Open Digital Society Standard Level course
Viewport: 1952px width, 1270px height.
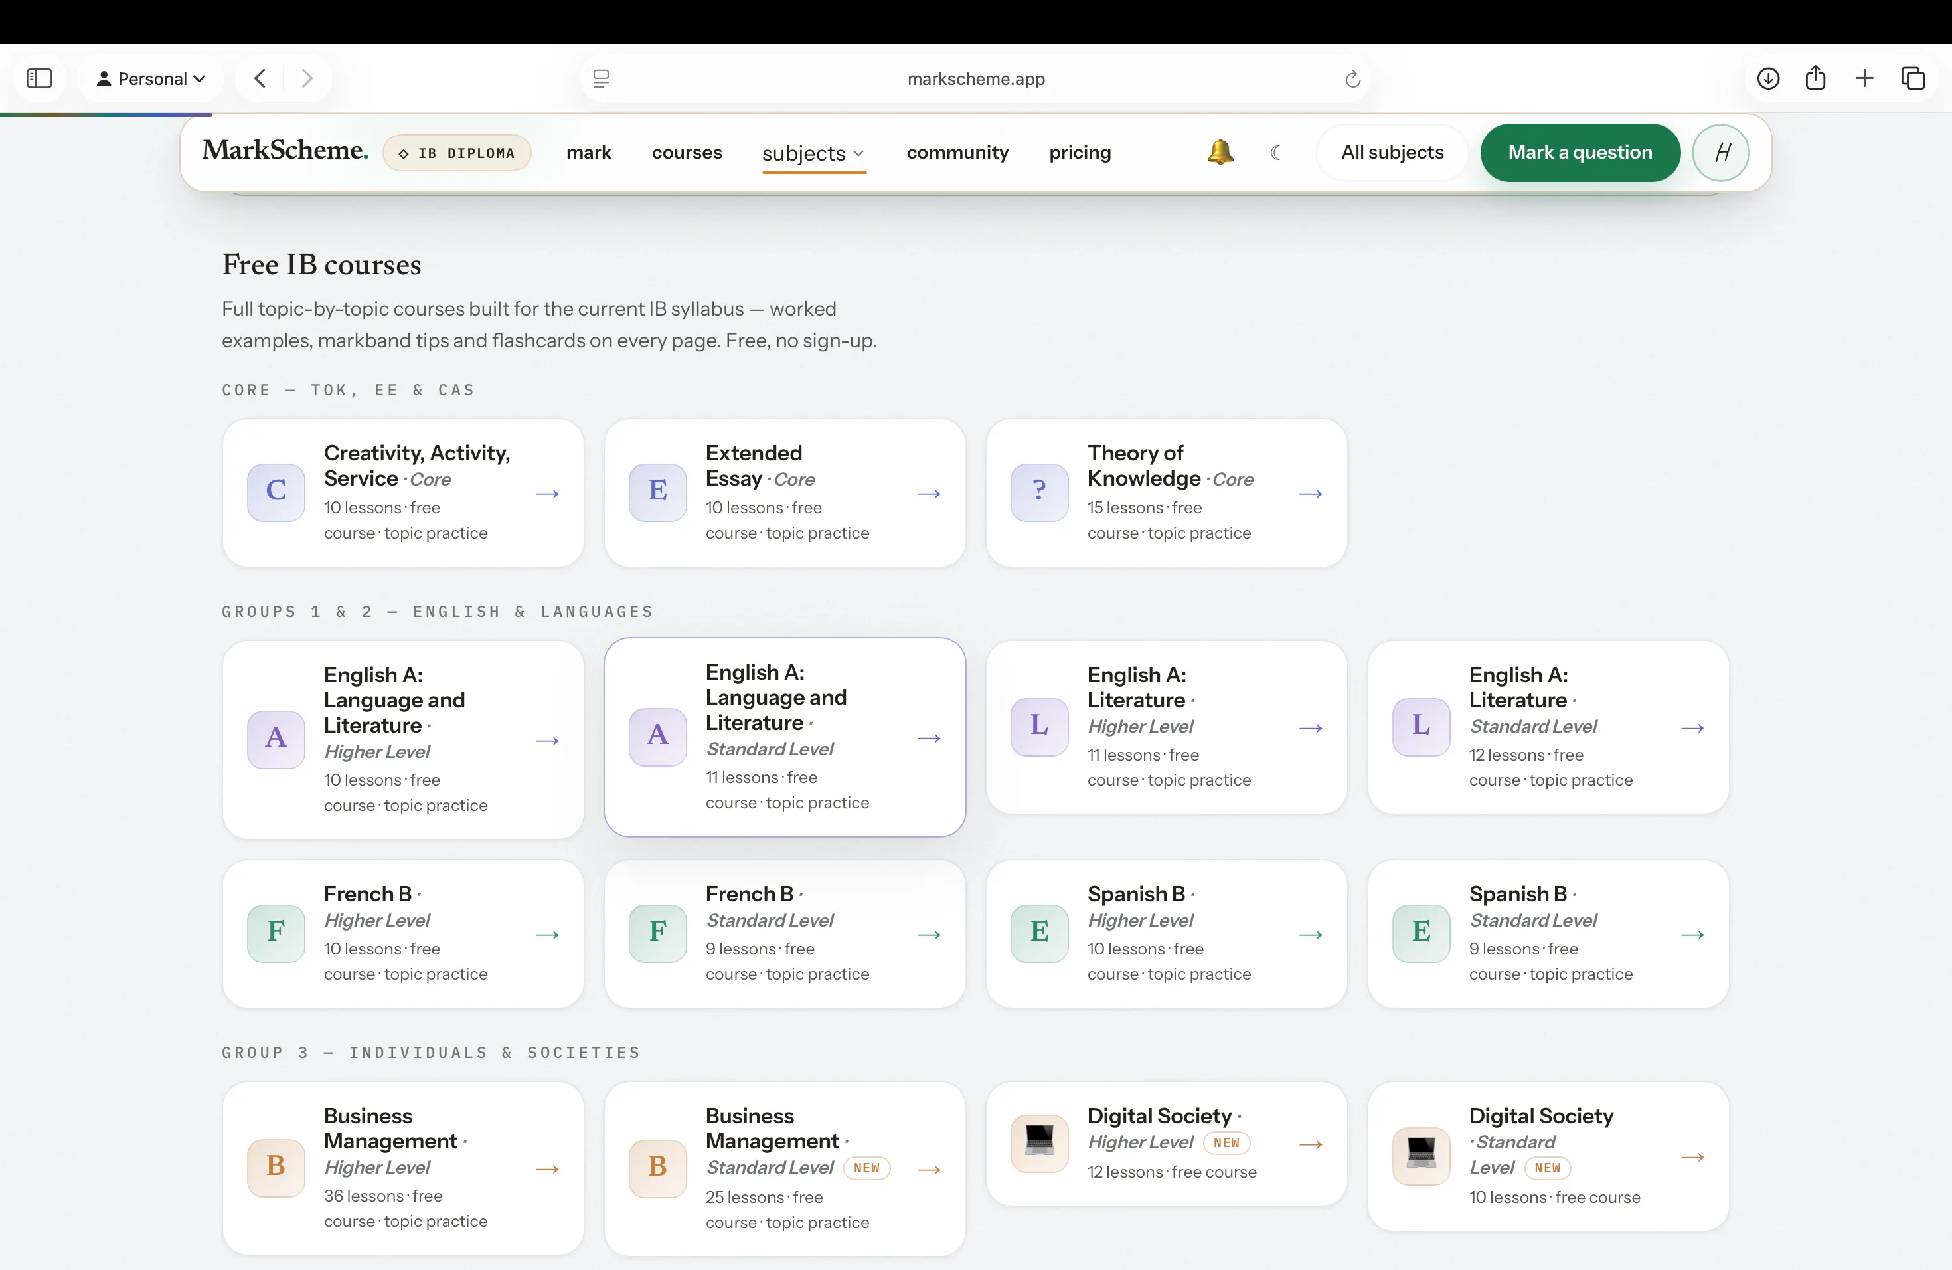click(1548, 1156)
